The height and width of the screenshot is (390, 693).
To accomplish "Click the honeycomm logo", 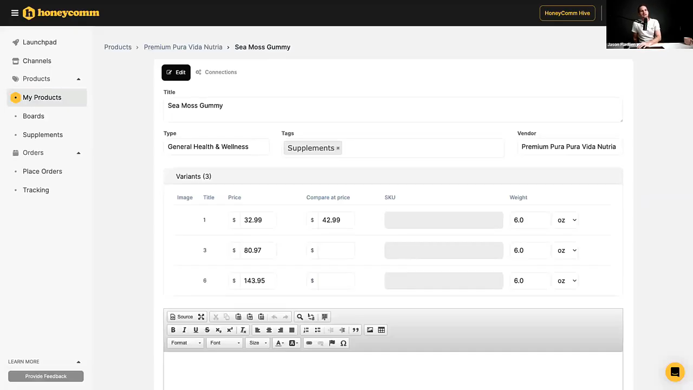I will click(61, 13).
